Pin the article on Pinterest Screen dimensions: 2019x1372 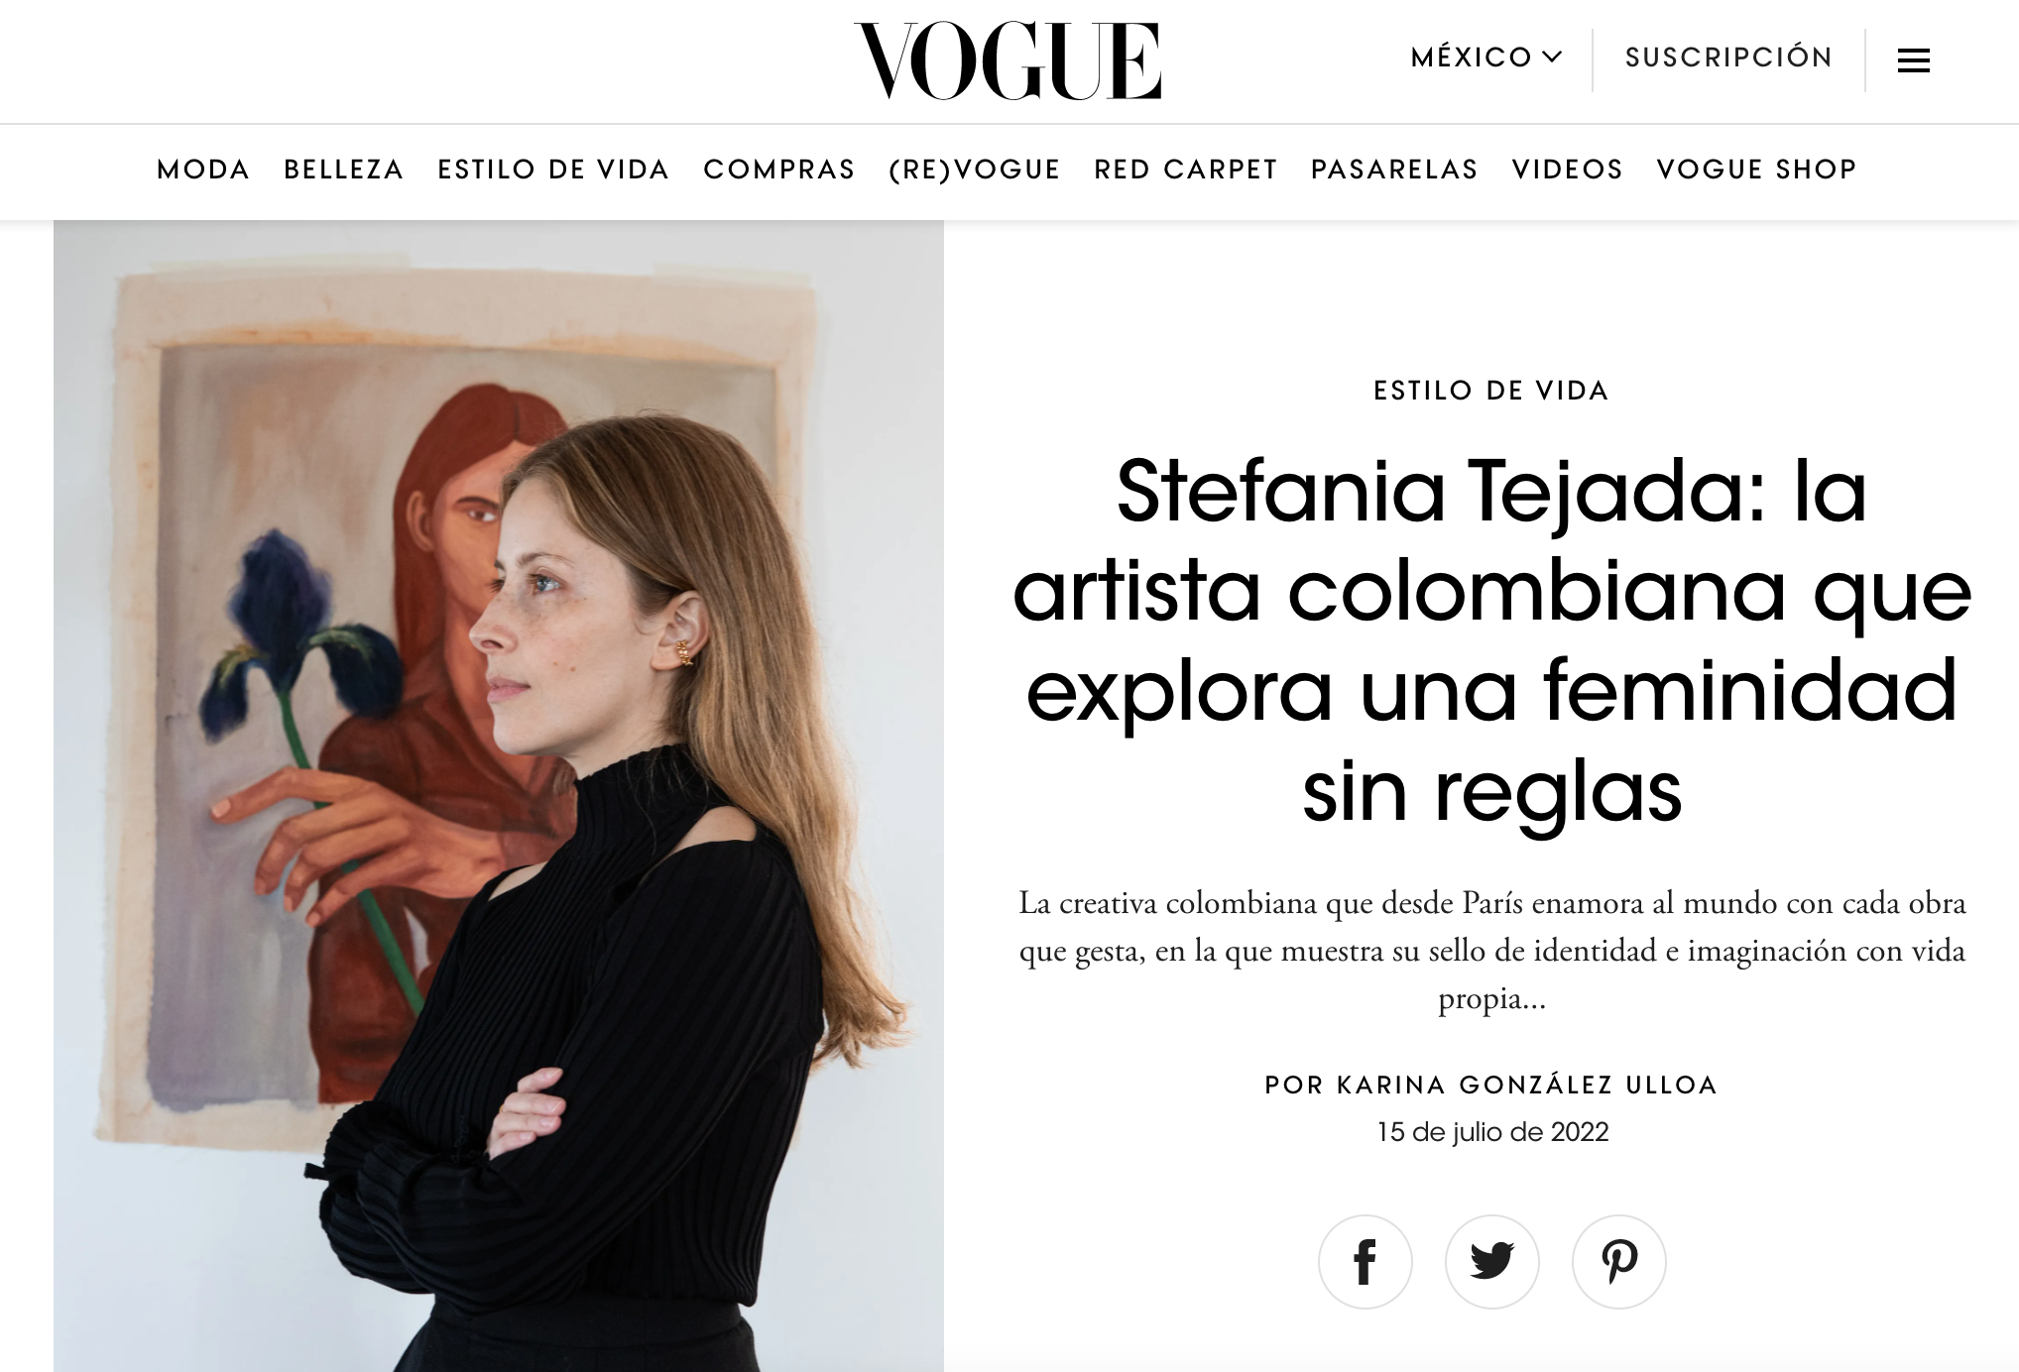1618,1262
